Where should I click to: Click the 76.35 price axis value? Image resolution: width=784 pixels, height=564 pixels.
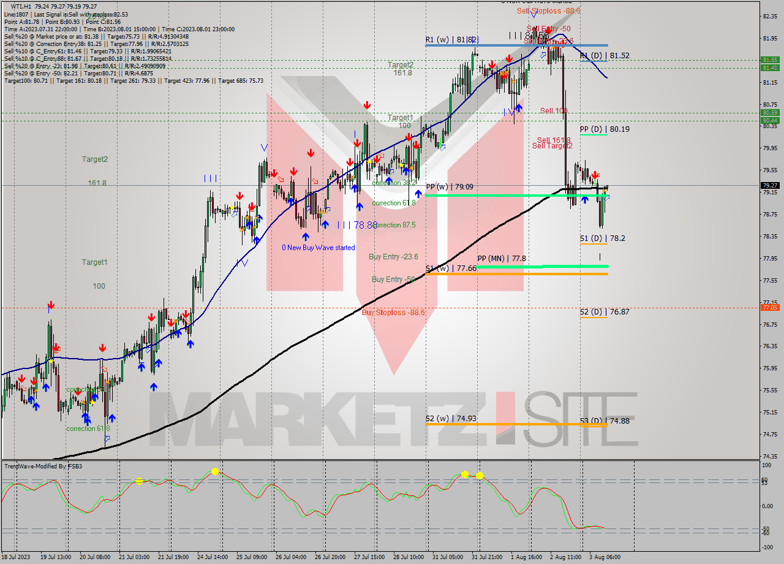coord(770,346)
